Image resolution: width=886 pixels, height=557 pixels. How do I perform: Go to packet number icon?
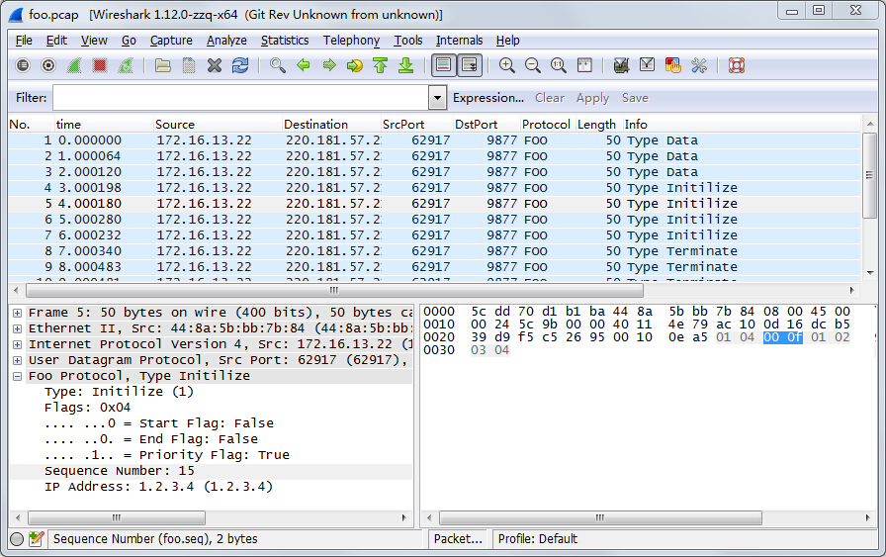(x=355, y=65)
